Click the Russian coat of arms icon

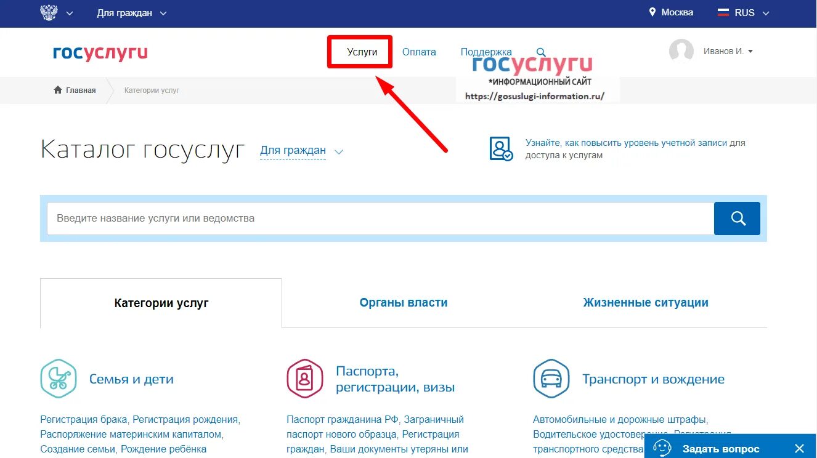pos(49,12)
